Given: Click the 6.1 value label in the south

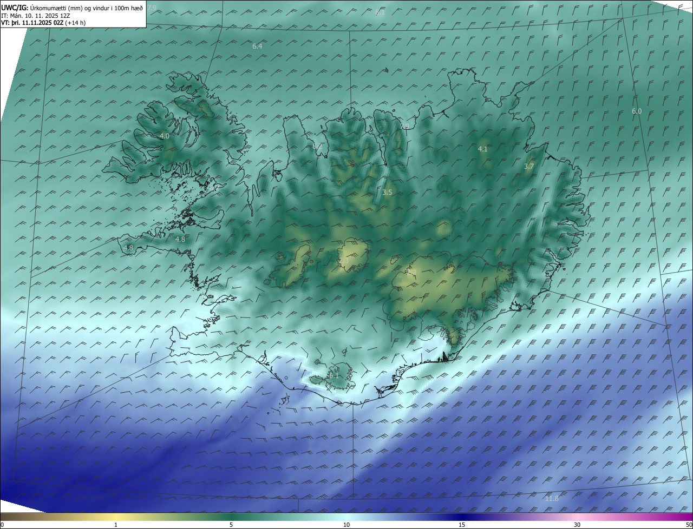Looking at the screenshot, I should (333, 375).
